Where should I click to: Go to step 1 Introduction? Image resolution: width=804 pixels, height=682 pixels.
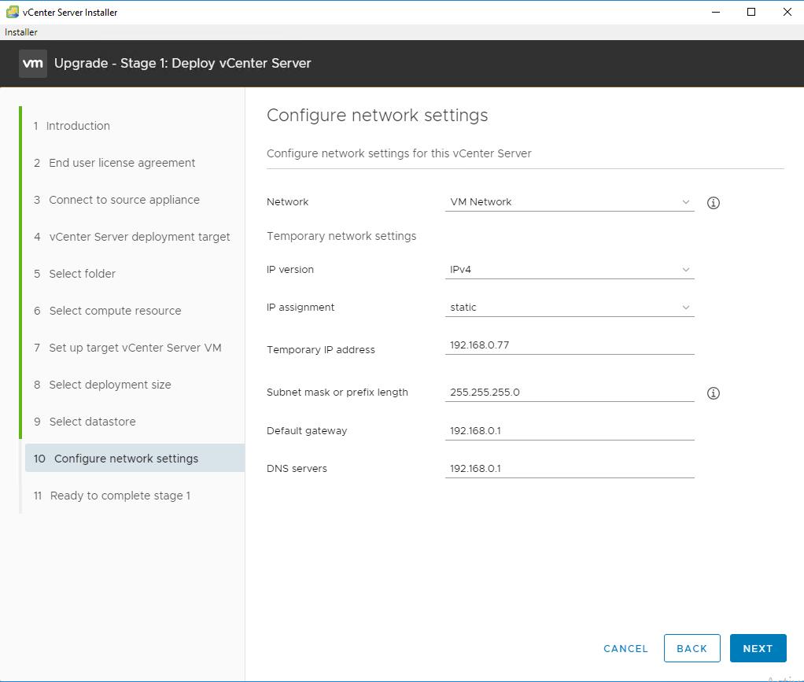coord(72,126)
